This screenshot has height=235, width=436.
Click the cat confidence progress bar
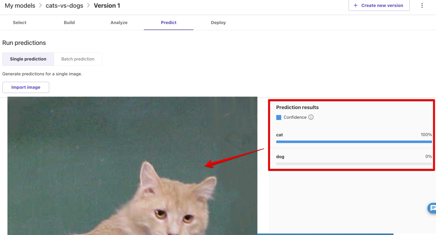(354, 142)
